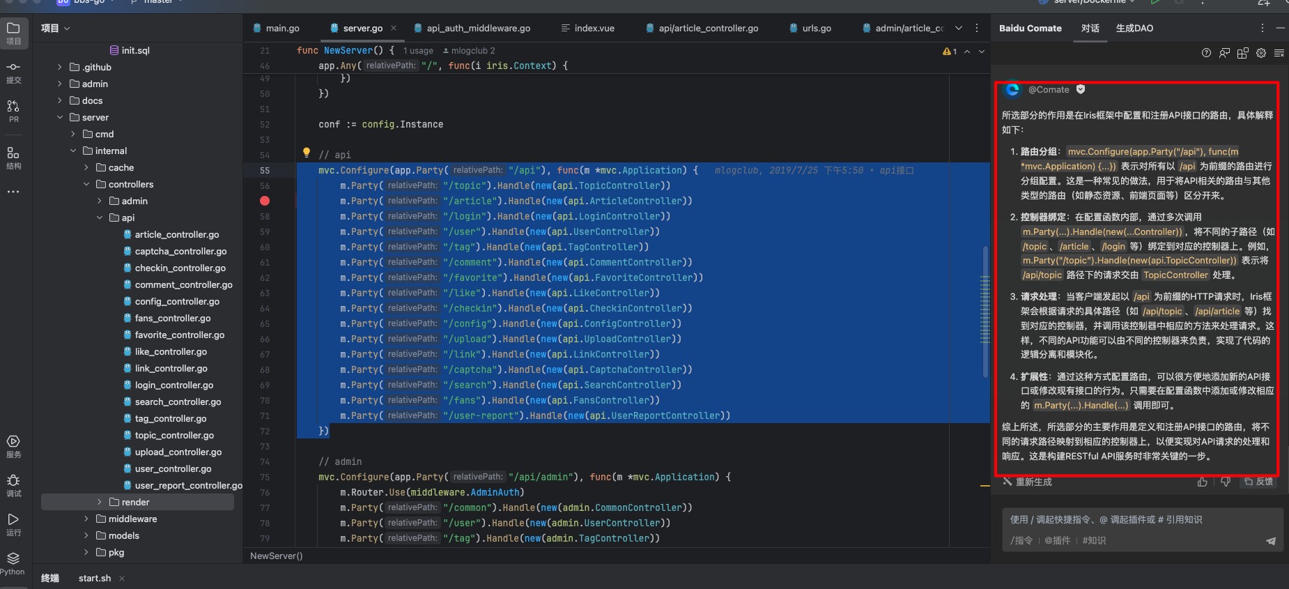Switch to the api/article_controller.go tab
This screenshot has width=1289, height=589.
pos(702,28)
